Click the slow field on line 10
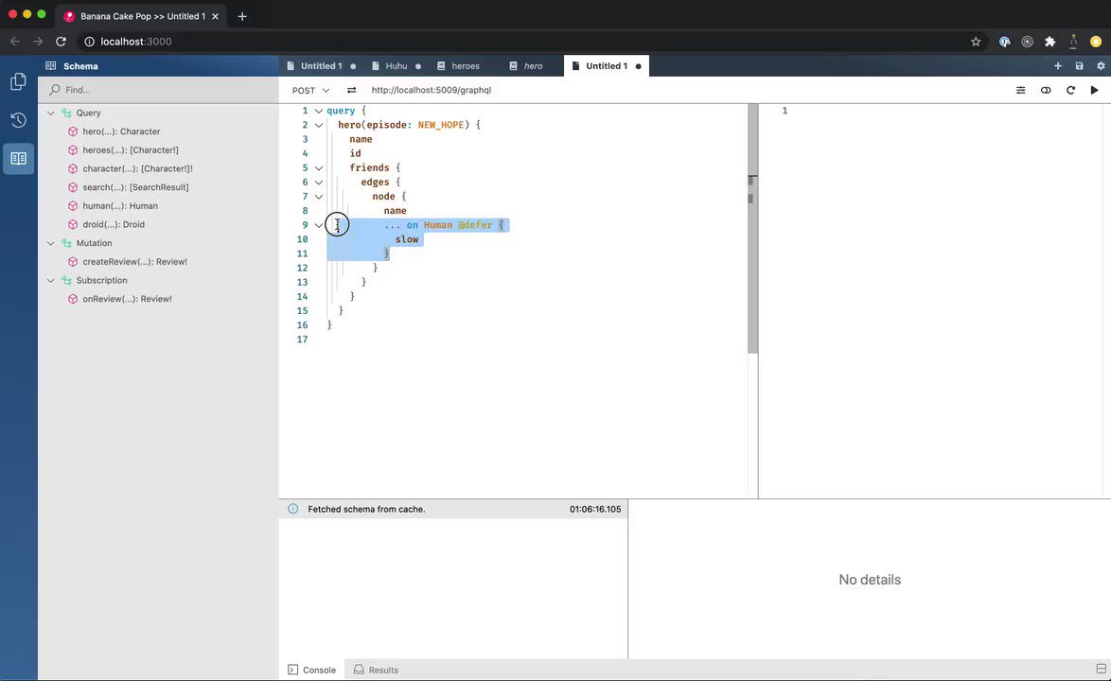Screen dimensions: 1111x681 (x=407, y=239)
